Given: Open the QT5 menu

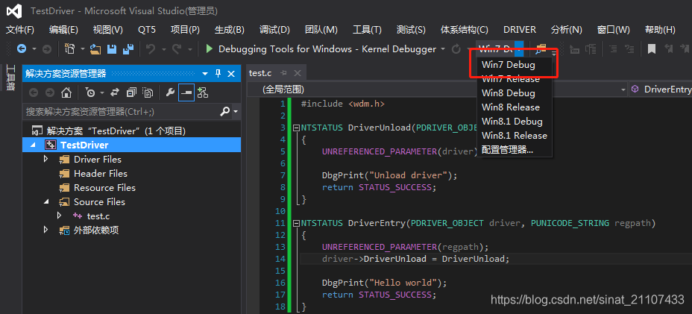Looking at the screenshot, I should pos(146,30).
